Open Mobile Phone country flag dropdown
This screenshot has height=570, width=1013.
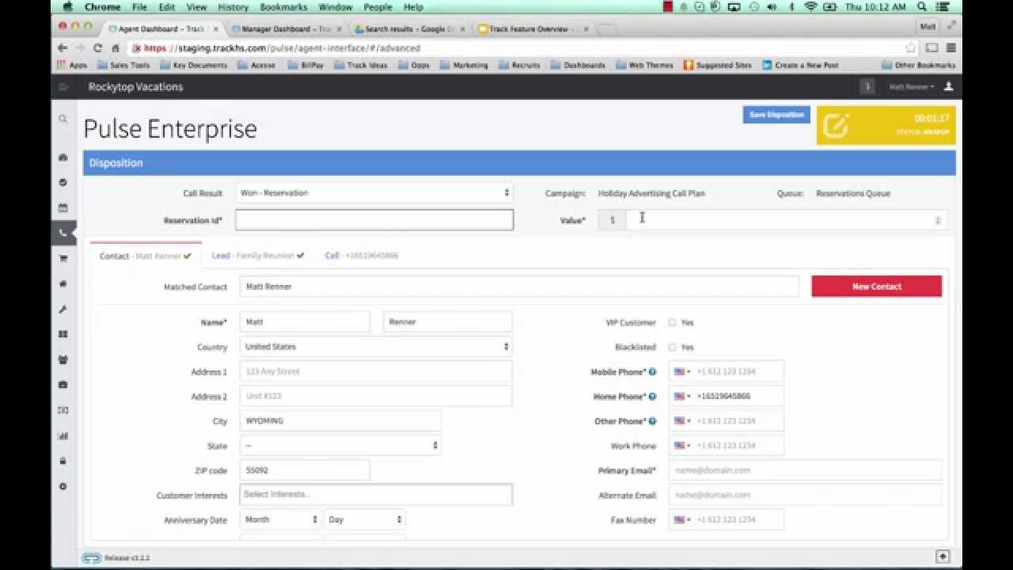pos(681,371)
